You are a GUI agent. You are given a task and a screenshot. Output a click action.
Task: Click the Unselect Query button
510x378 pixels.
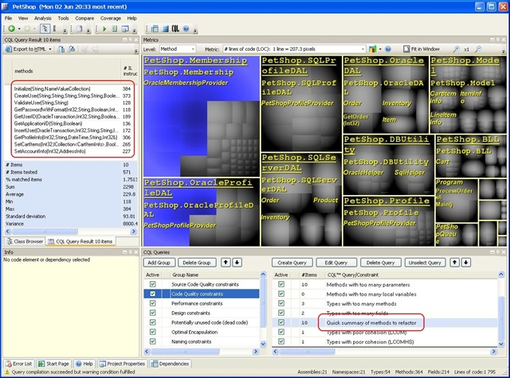[425, 263]
